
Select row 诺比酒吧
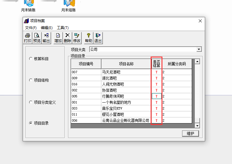[x=131, y=78]
